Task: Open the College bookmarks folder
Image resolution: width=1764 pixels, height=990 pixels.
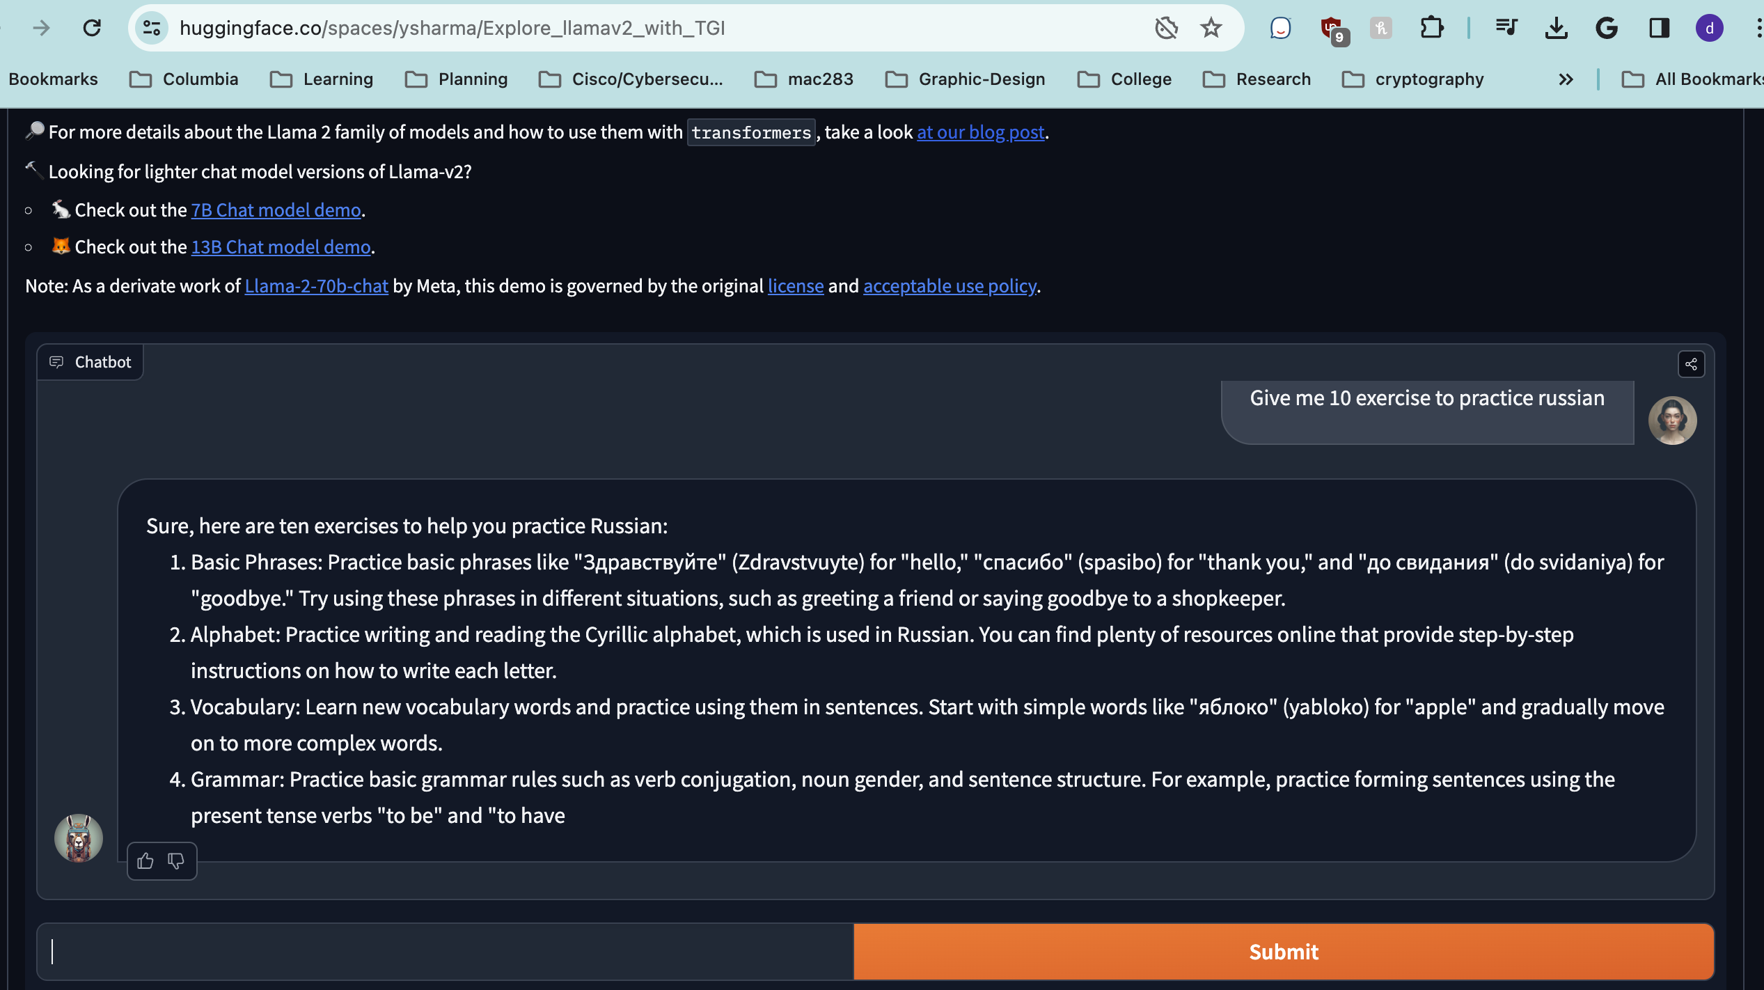Action: [1124, 79]
